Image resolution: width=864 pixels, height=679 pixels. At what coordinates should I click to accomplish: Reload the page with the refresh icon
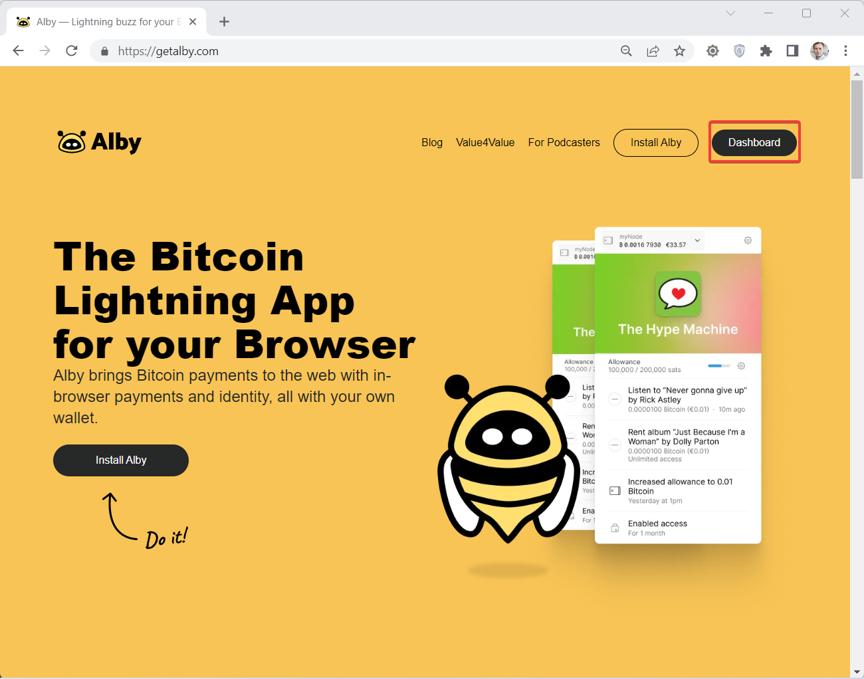[72, 50]
